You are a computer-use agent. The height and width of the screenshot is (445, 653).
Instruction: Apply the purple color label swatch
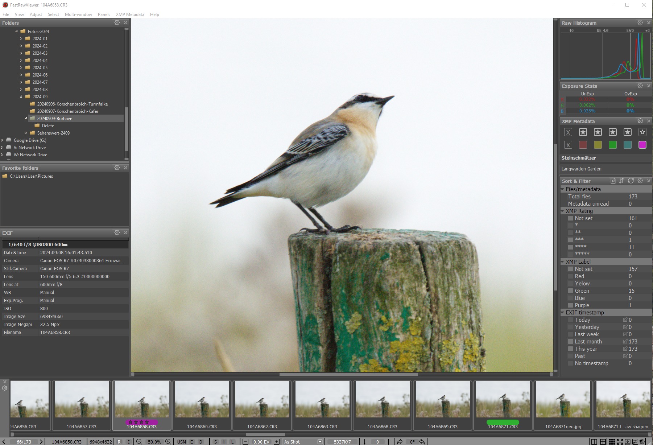point(642,145)
